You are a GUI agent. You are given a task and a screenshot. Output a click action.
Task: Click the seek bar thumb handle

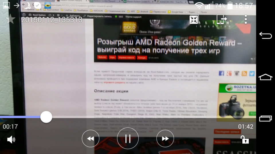pyautogui.click(x=46, y=117)
